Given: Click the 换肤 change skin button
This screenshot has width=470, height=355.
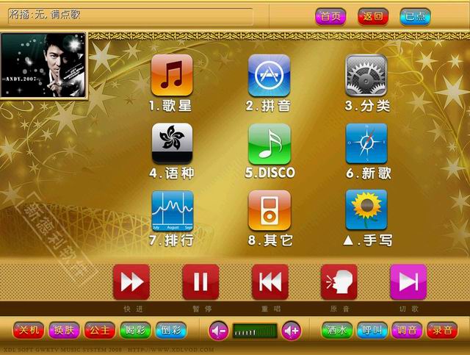Looking at the screenshot, I should [64, 331].
